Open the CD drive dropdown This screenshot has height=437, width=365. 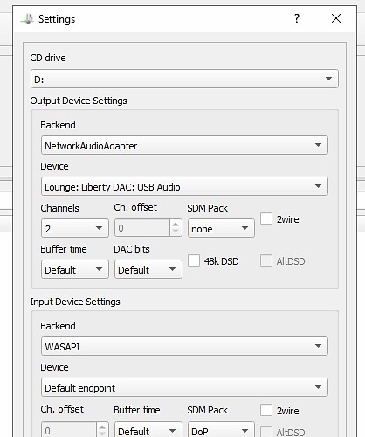[184, 79]
